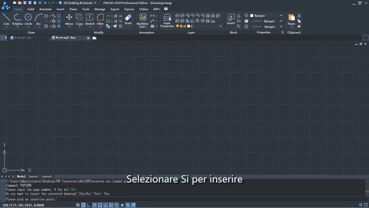Activate the Move tool
This screenshot has width=369, height=208.
[69, 19]
